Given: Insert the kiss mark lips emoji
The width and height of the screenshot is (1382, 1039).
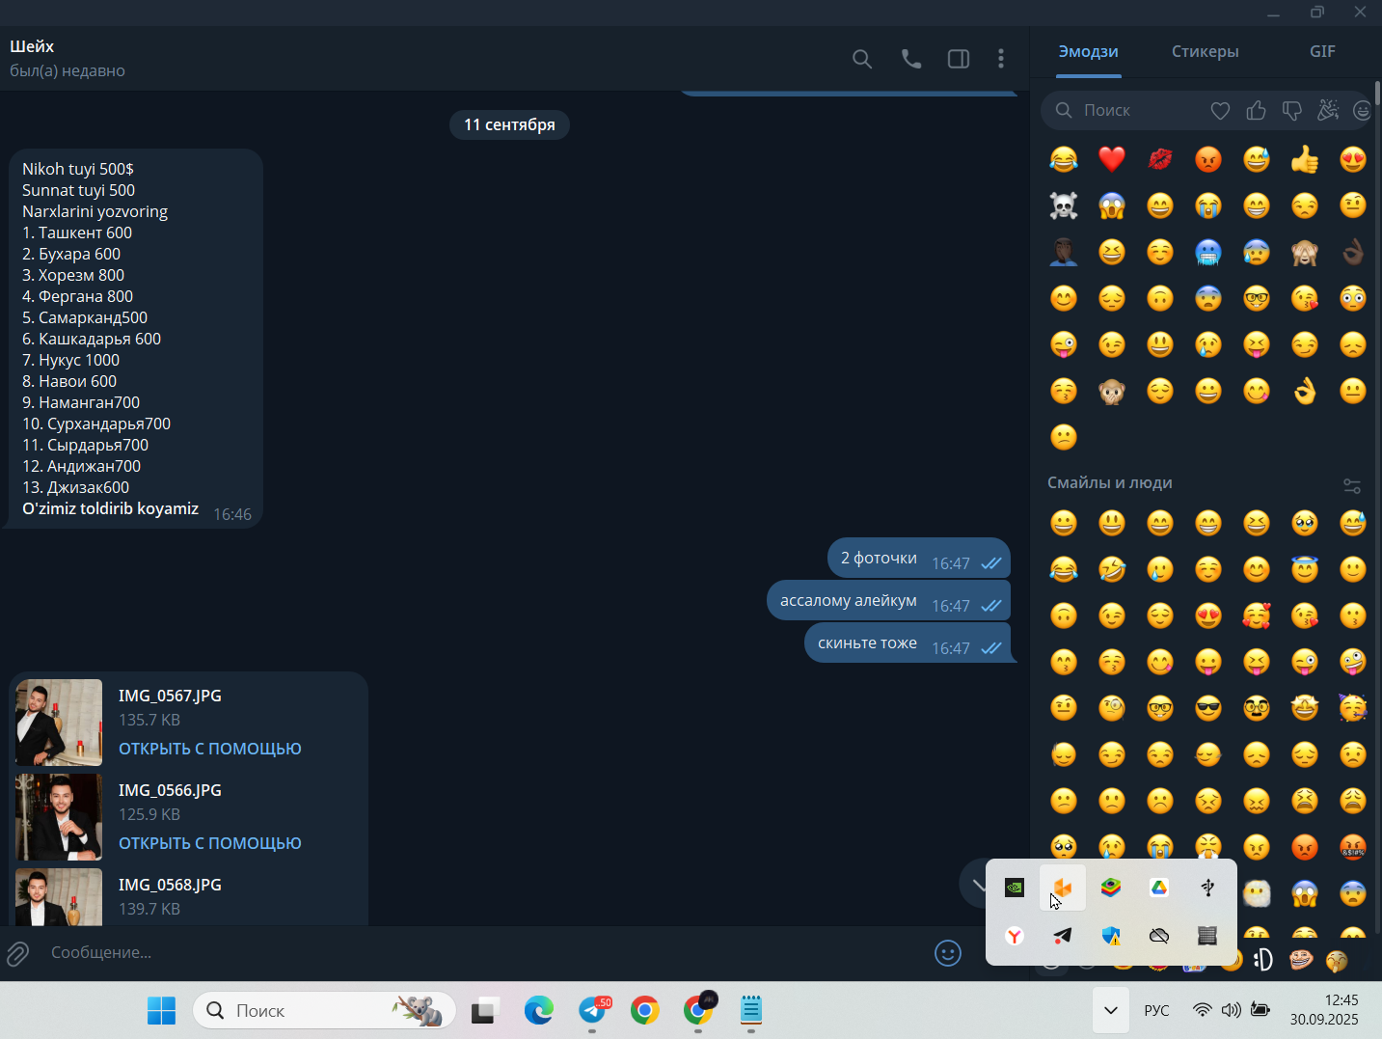Looking at the screenshot, I should click(1160, 159).
